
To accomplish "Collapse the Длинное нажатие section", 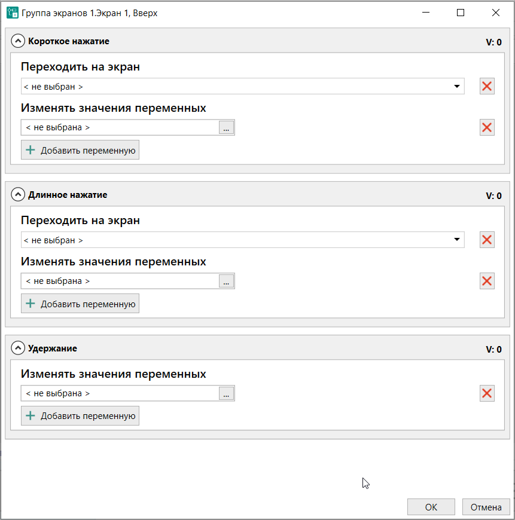I will 18,195.
